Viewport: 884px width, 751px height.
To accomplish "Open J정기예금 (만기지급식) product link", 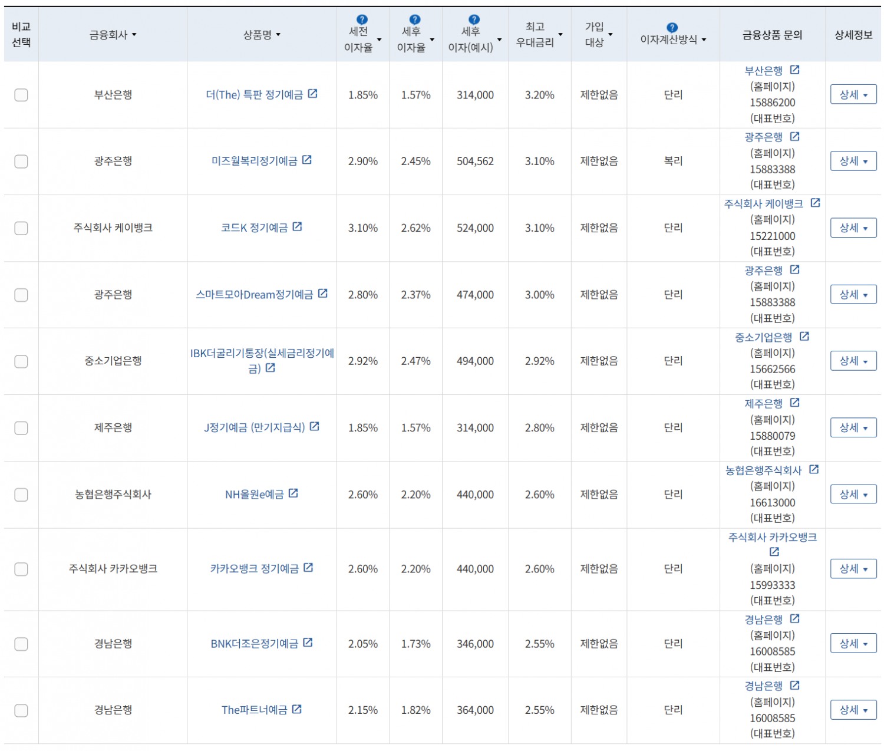I will pos(255,428).
